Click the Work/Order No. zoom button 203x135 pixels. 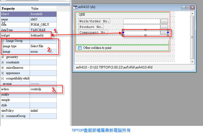[164, 21]
